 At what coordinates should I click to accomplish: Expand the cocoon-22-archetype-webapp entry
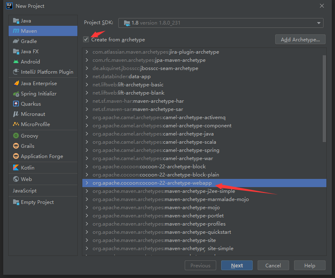pos(86,183)
